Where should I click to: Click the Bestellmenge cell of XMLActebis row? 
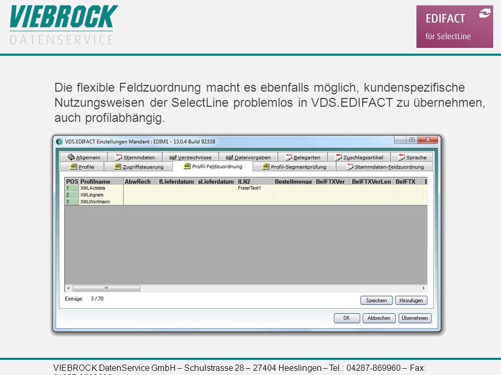point(294,188)
